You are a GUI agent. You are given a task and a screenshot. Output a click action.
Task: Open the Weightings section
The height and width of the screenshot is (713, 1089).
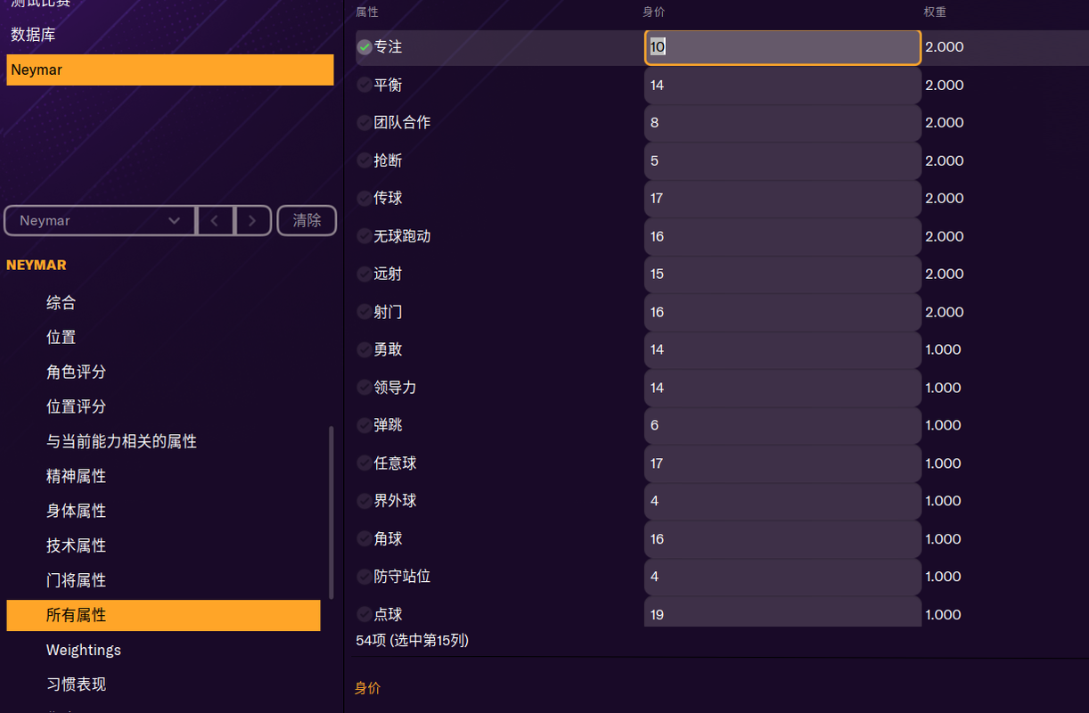pyautogui.click(x=84, y=650)
